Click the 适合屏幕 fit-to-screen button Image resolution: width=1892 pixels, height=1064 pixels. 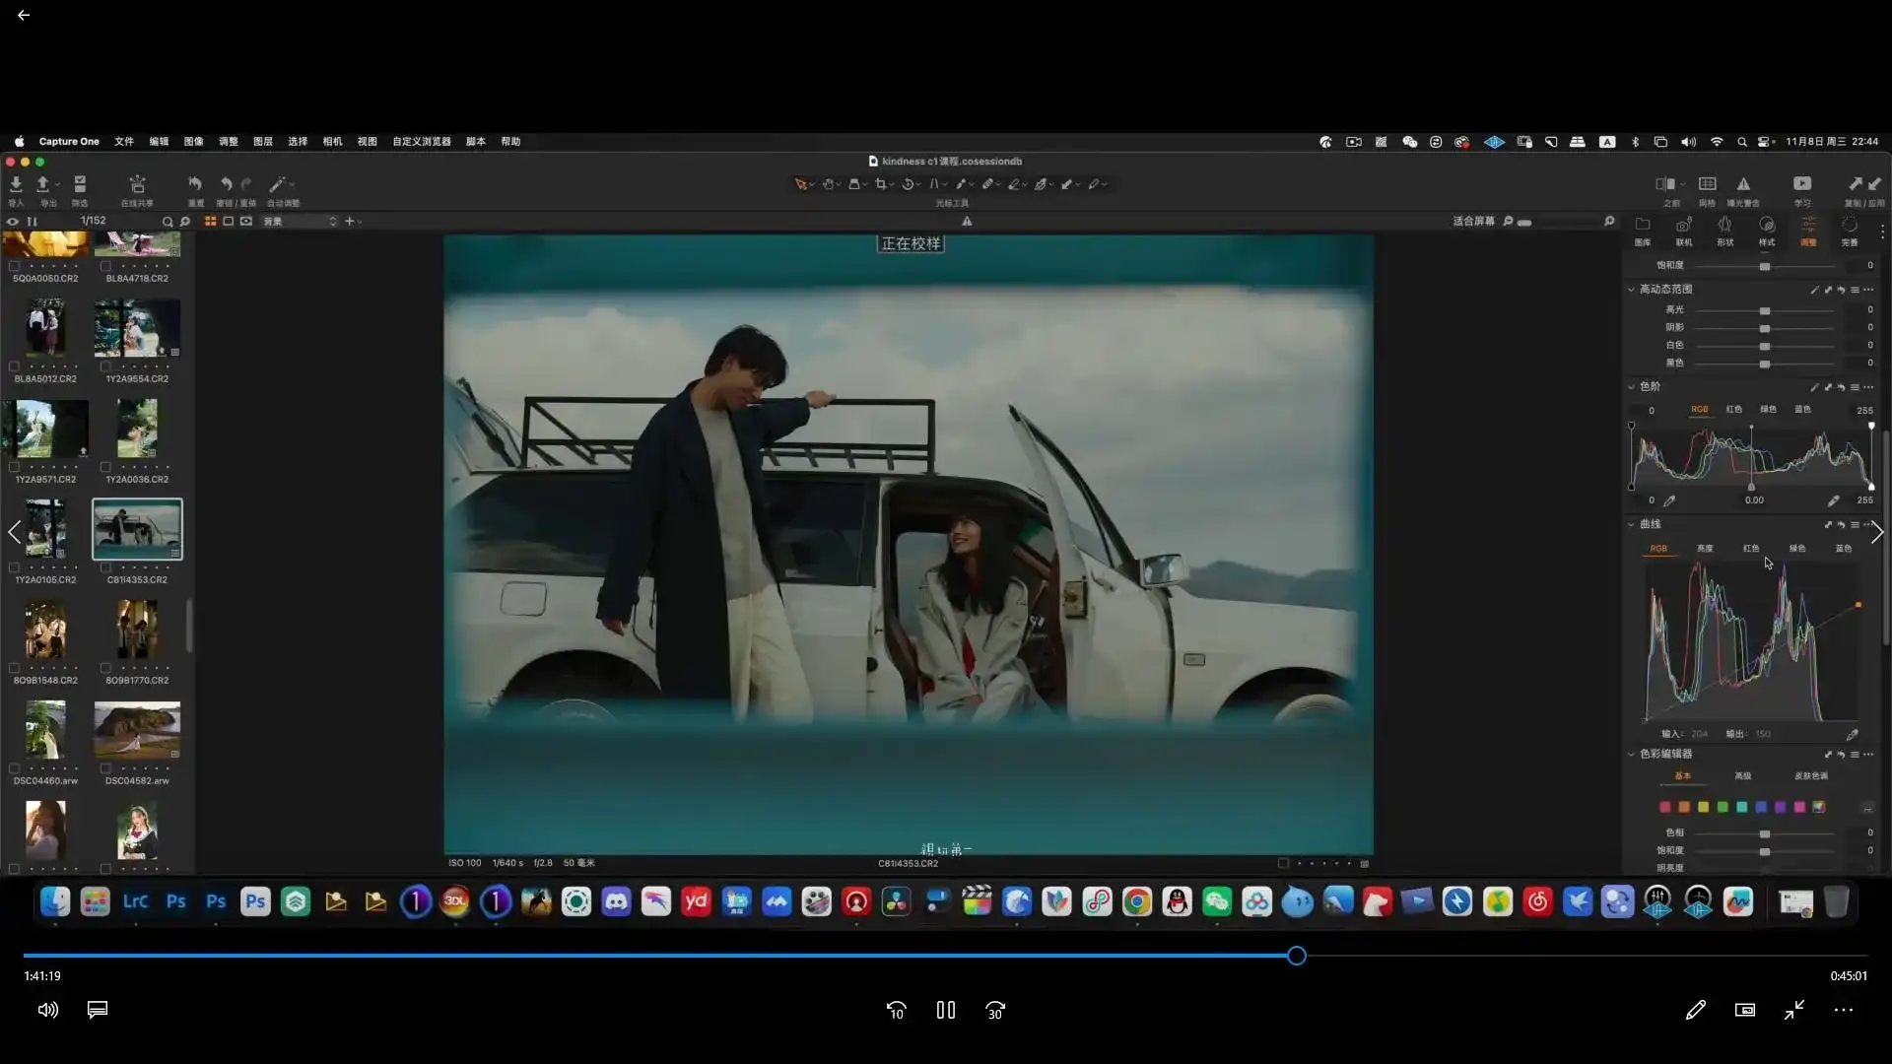[1475, 221]
